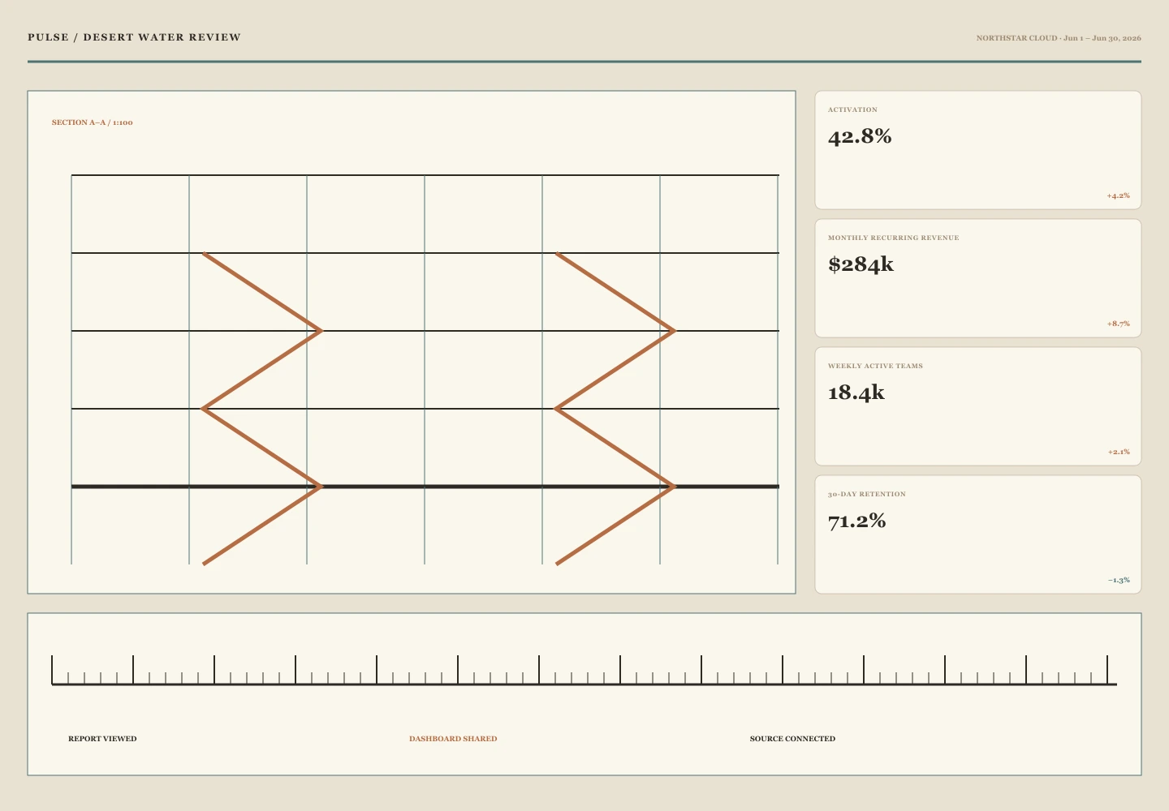1169x811 pixels.
Task: Click the "DASHBOARD SHARED" label
Action: [x=453, y=739]
